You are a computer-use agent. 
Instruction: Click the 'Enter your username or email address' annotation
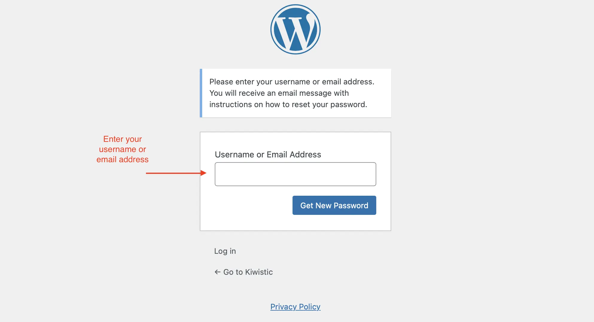point(122,149)
